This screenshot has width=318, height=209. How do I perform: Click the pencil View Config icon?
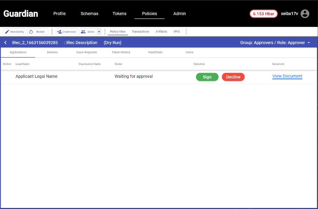click(x=7, y=32)
